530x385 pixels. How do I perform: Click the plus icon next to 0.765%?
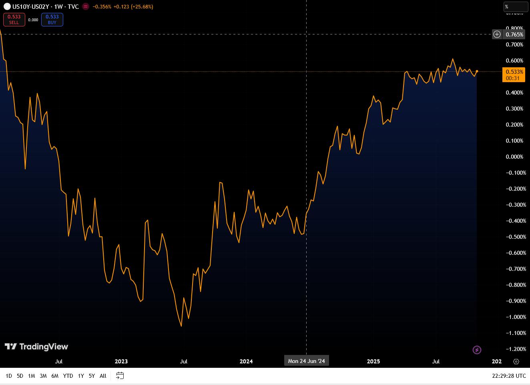point(497,34)
